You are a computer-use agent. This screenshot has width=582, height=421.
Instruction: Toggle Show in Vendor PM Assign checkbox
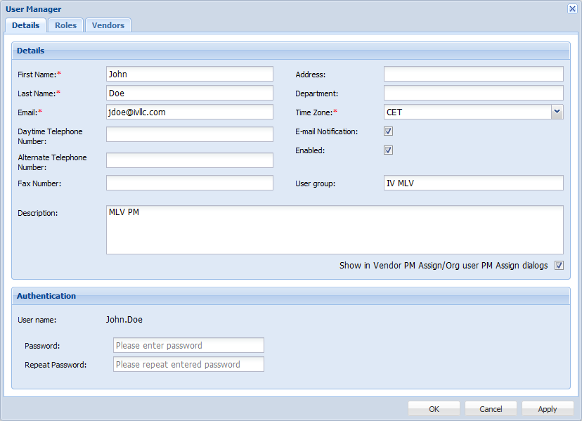pos(559,266)
